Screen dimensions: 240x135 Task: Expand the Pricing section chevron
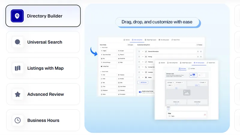coord(143,57)
